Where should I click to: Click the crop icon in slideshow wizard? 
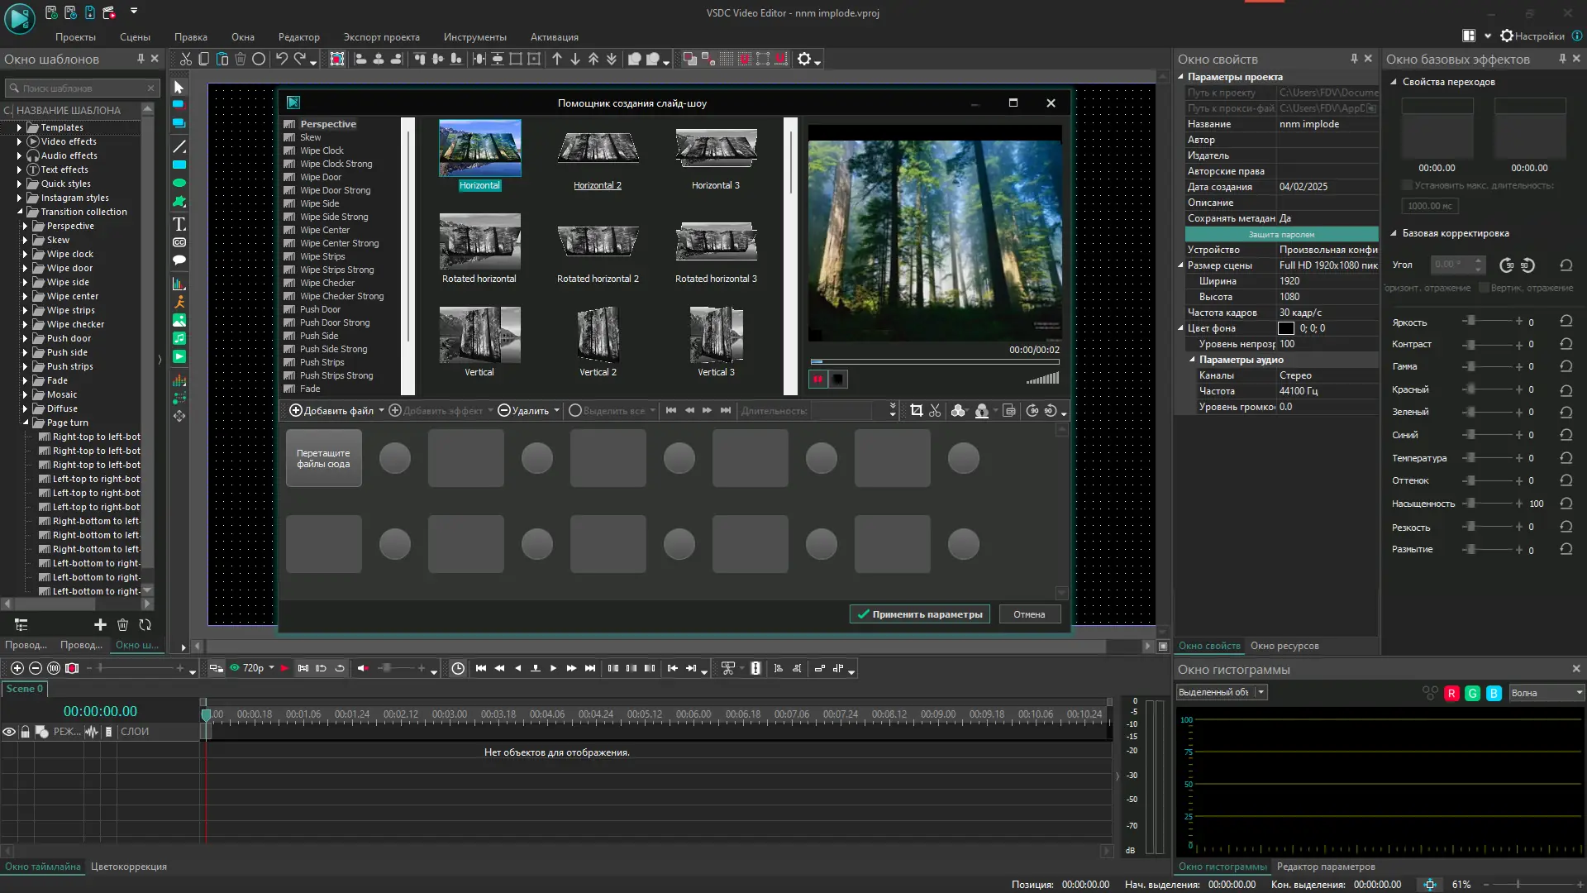pos(916,411)
